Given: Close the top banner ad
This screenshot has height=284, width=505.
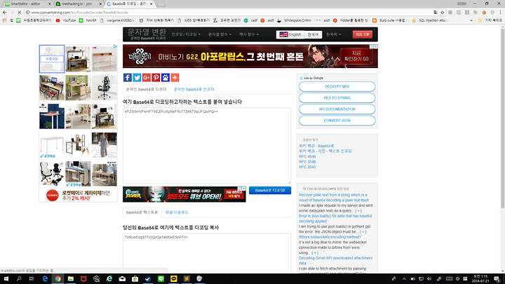Looking at the screenshot, I should tap(375, 47).
